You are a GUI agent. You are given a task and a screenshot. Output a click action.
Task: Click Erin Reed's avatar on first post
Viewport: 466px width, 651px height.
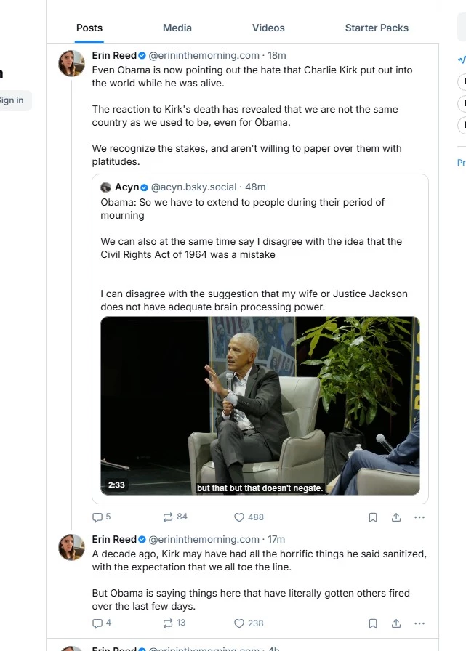point(71,63)
